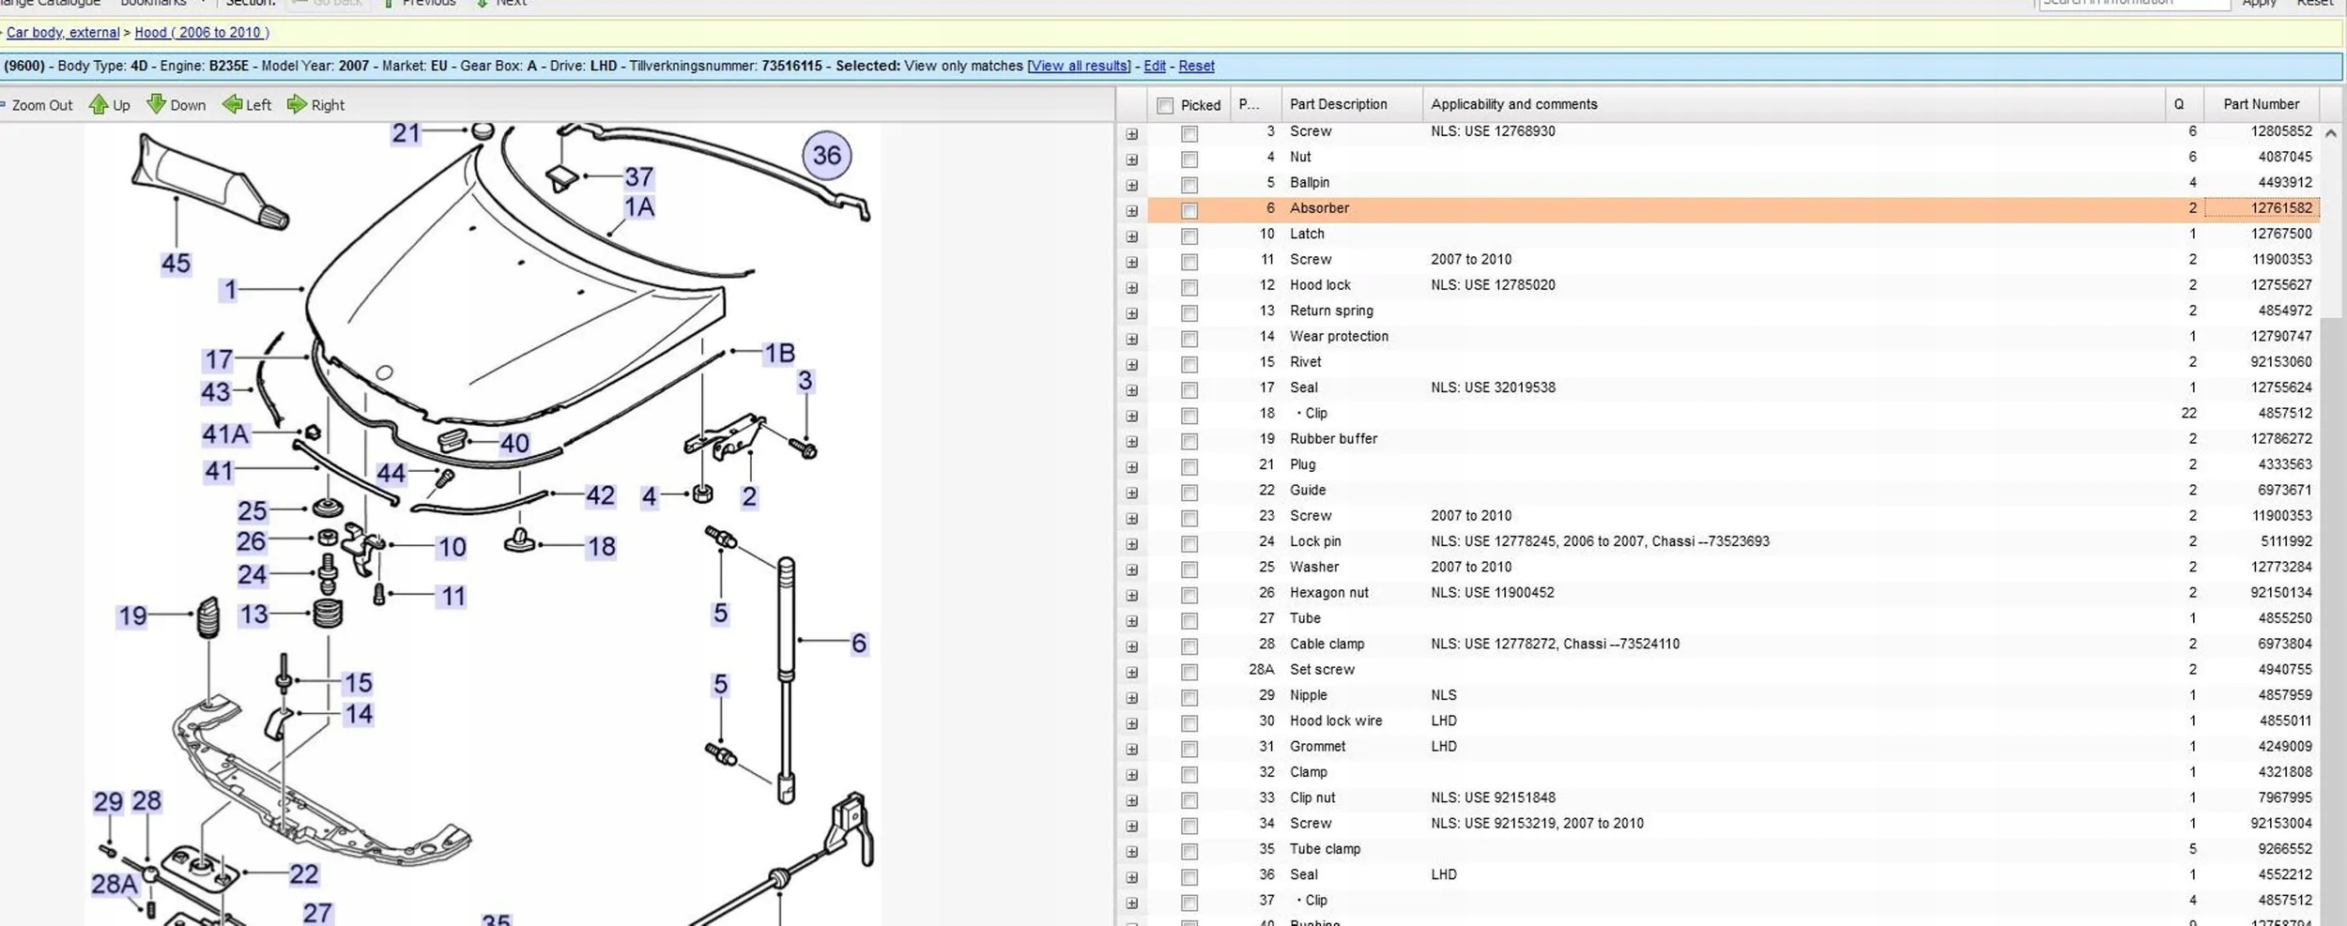The image size is (2347, 926).
Task: Follow the Car body, external breadcrumb link
Action: point(63,32)
